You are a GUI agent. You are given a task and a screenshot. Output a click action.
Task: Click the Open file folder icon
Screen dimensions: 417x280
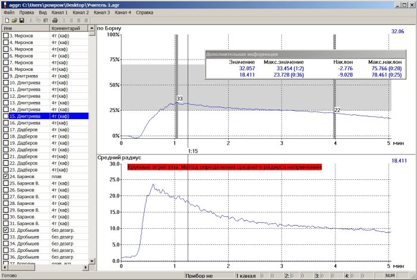14,20
